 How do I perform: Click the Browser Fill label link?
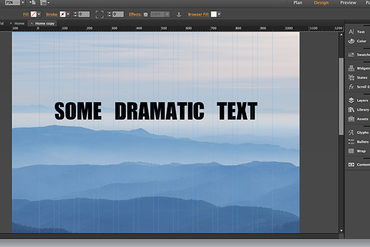coord(199,14)
